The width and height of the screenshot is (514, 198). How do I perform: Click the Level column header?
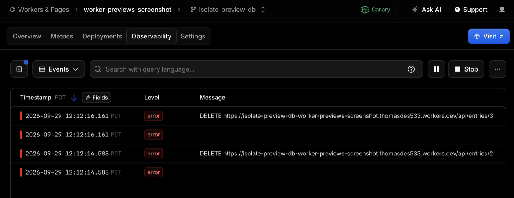point(152,98)
